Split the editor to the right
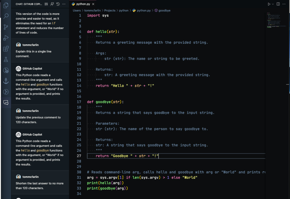Viewport: 290px width, 199px height. pos(278,4)
